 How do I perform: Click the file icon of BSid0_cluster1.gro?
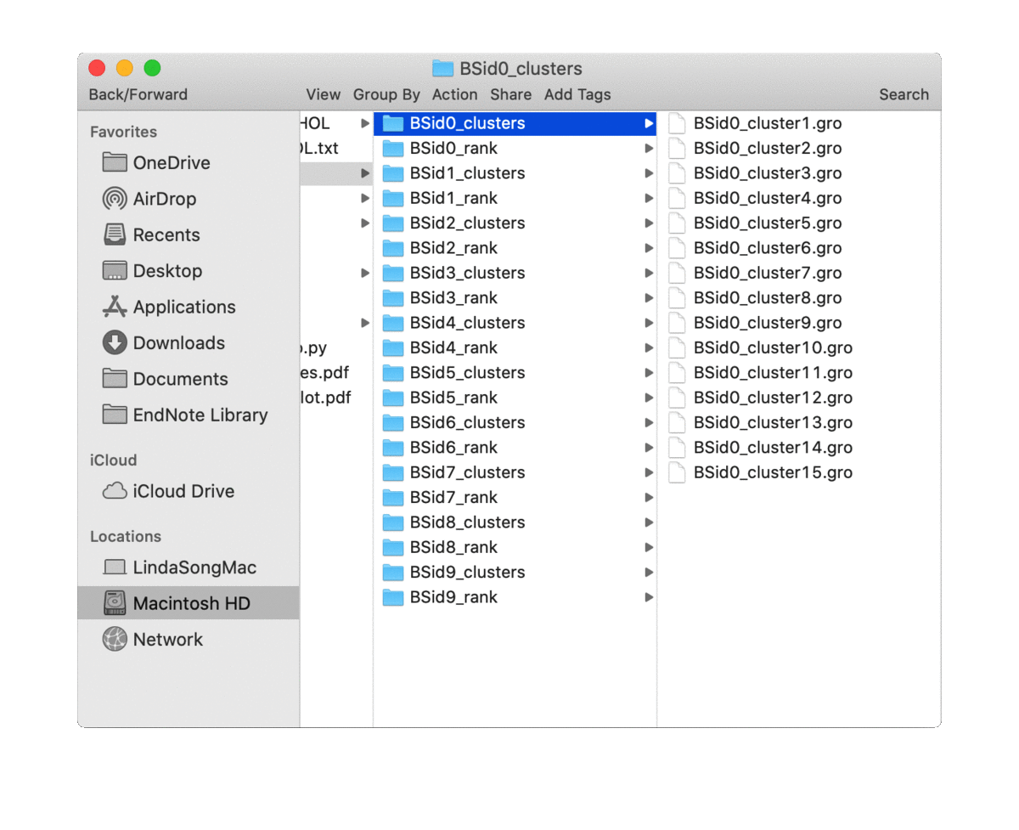click(677, 123)
